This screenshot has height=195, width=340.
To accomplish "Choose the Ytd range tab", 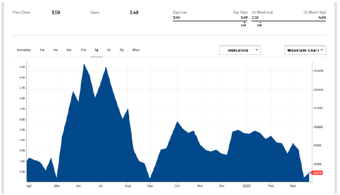I will pos(83,50).
